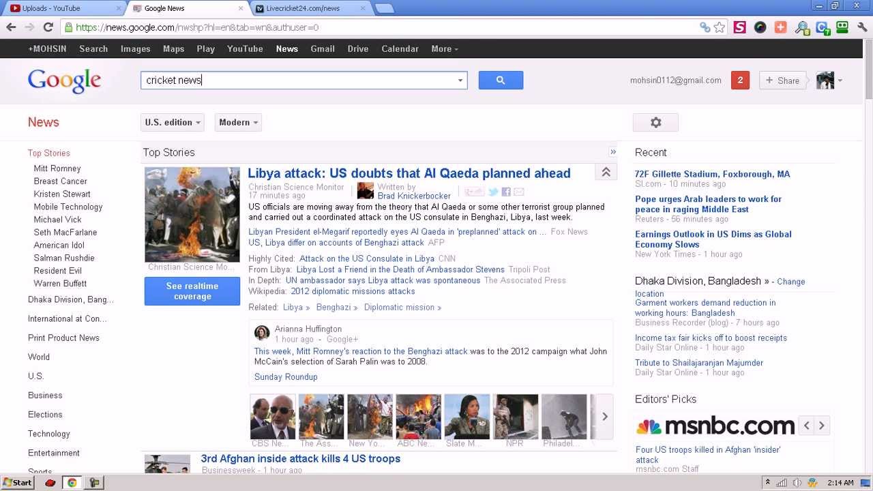Open the red quick-launch icon in taskbar

pos(50,483)
